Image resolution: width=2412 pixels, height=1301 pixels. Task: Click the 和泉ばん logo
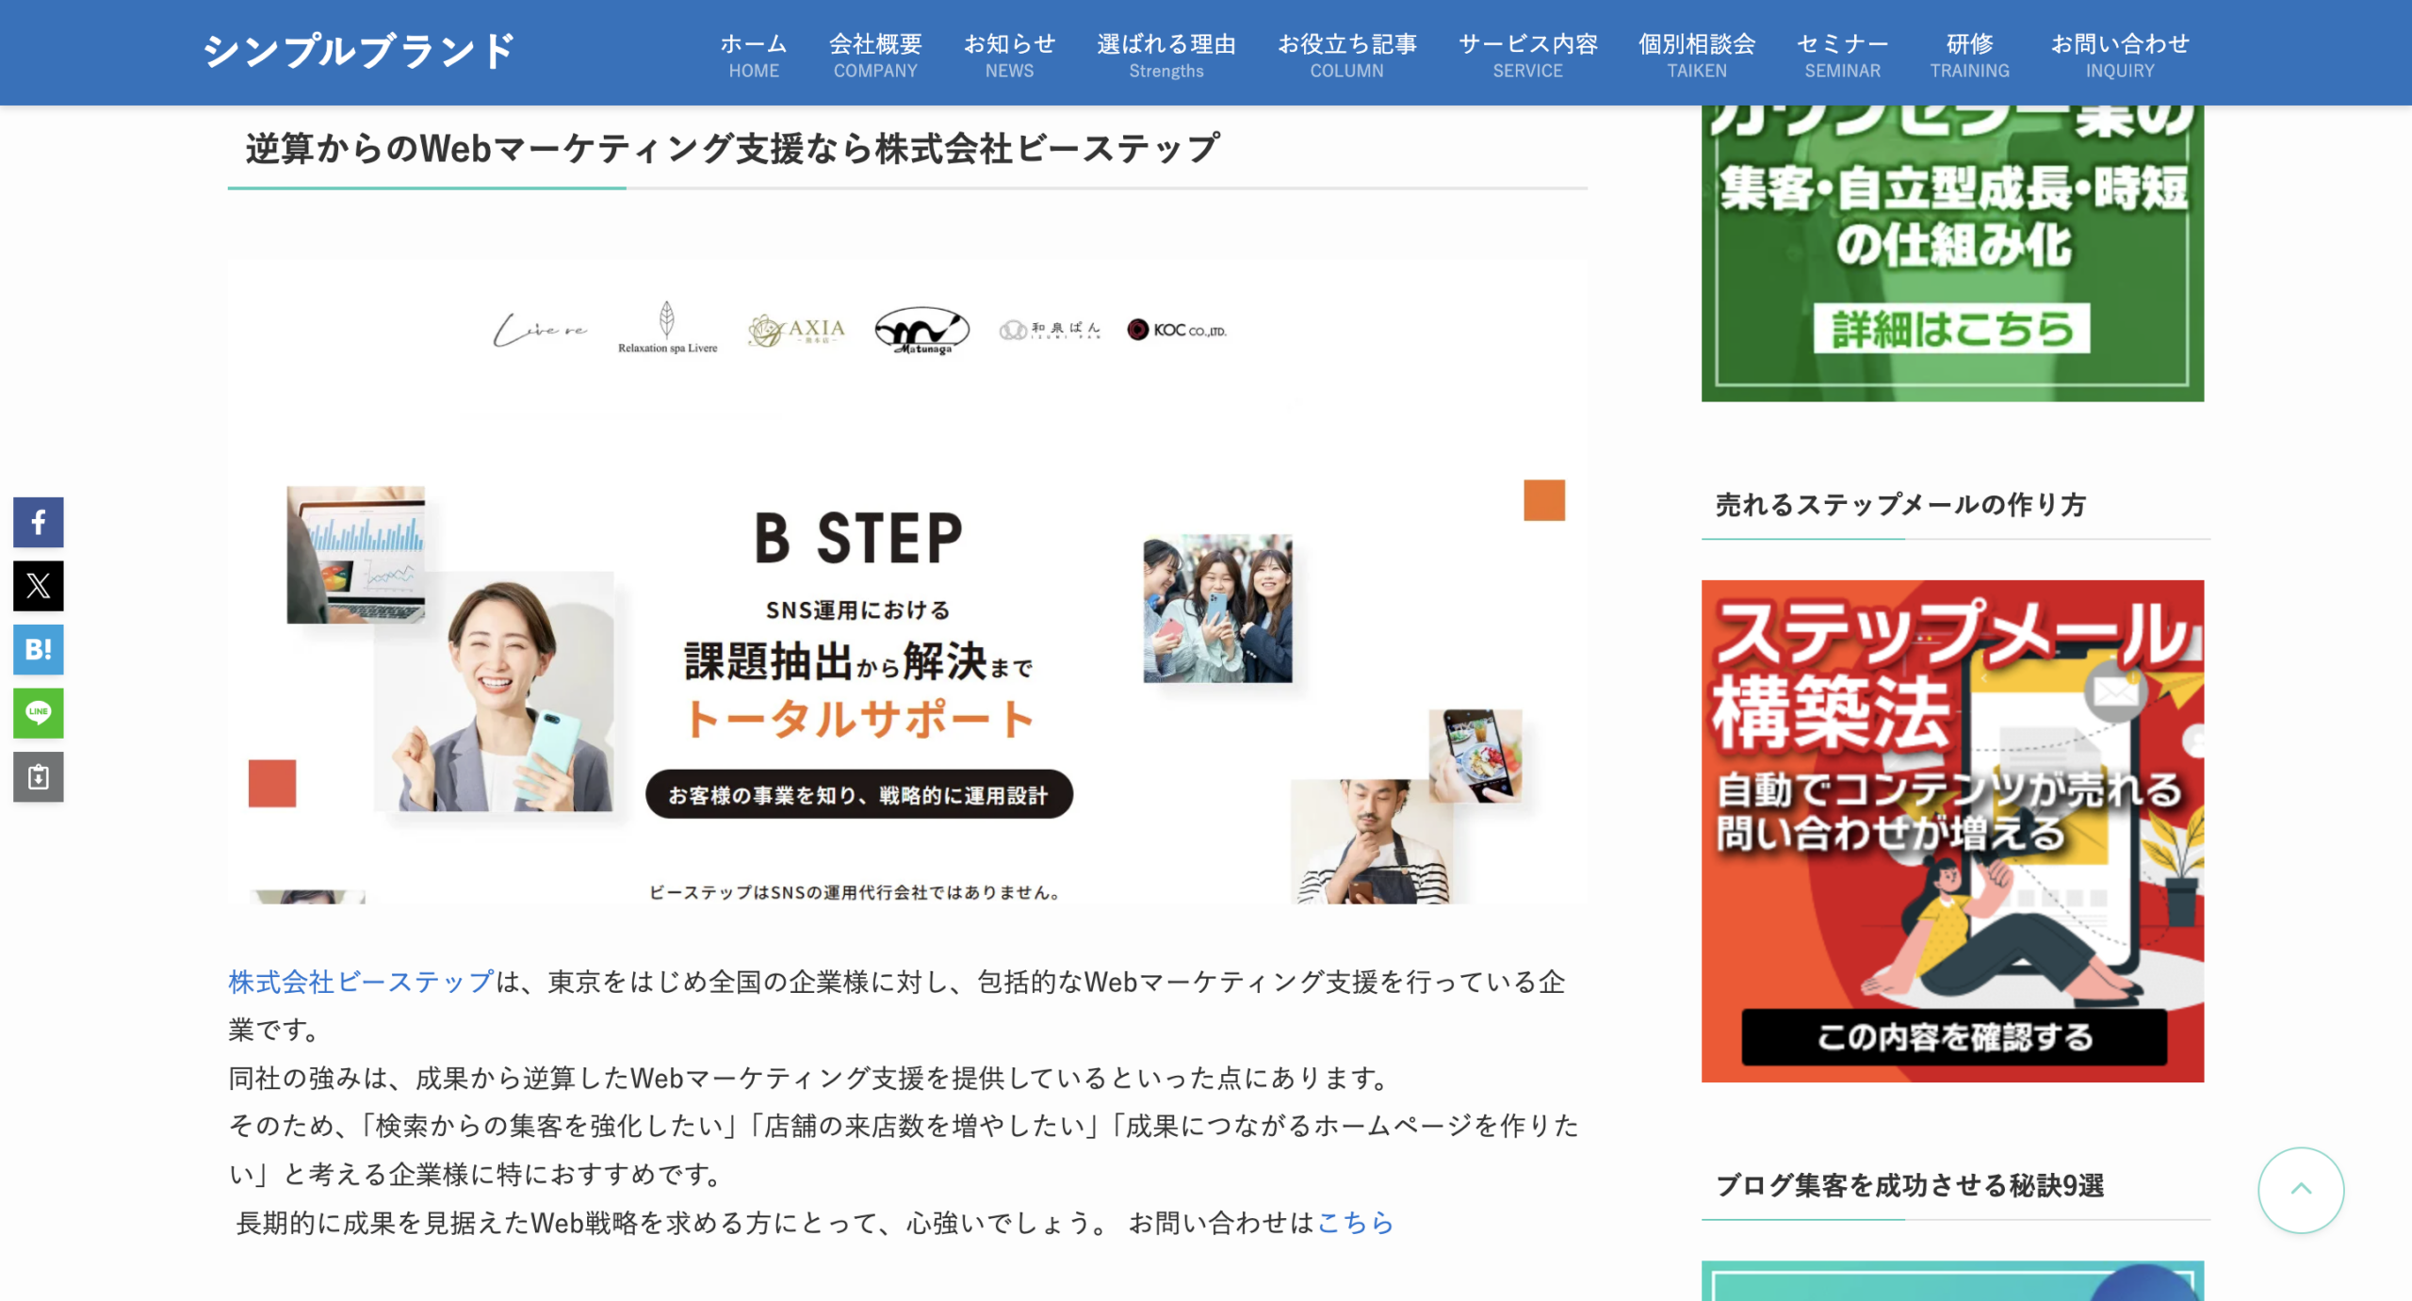tap(1050, 330)
